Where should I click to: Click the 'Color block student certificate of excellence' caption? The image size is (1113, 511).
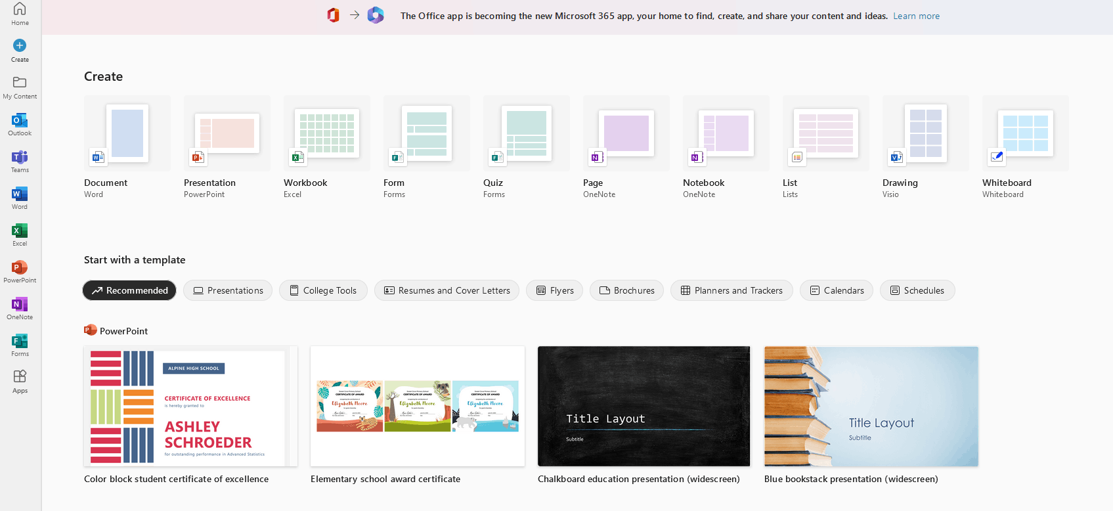pos(176,479)
